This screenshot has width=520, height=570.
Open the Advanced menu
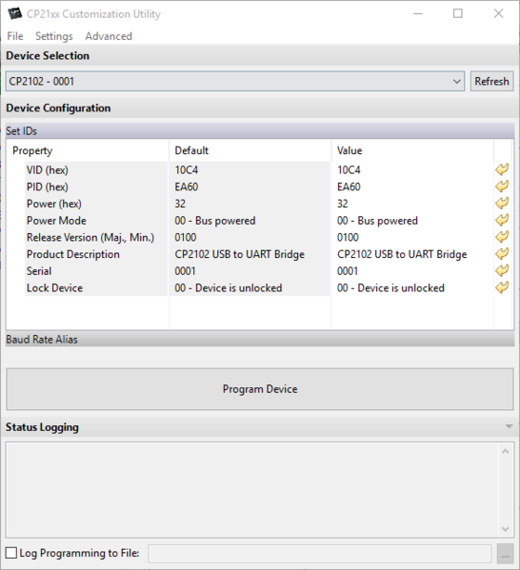point(109,36)
